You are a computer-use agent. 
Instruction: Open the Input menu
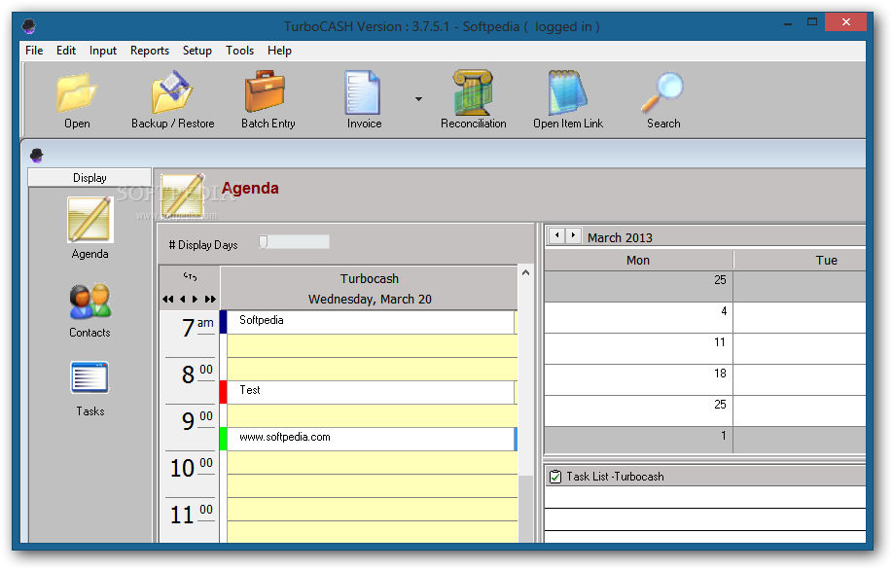(x=103, y=51)
